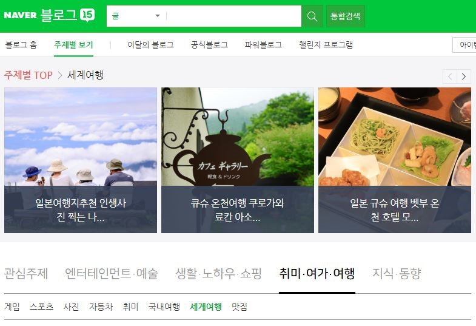Switch to the 엔터테인먼트·예술 category tab
The width and height of the screenshot is (476, 326).
click(x=112, y=273)
